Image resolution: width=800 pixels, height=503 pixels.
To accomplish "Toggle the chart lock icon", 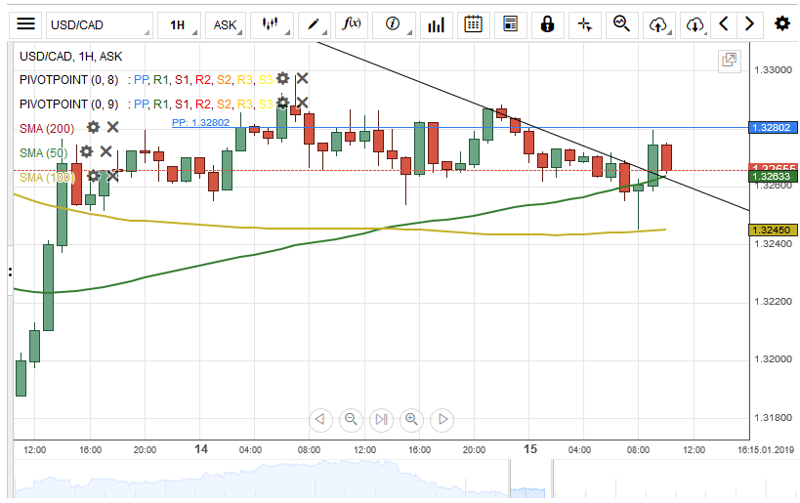I will tap(547, 24).
